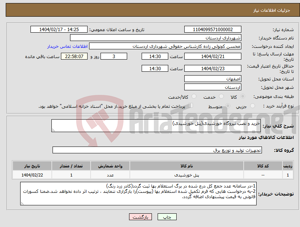Select the متوسط purchase type radio
The image size is (300, 227).
[x=228, y=106]
